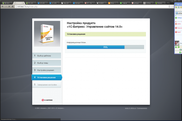Collapse the blue contact group in QIP

click(176, 16)
